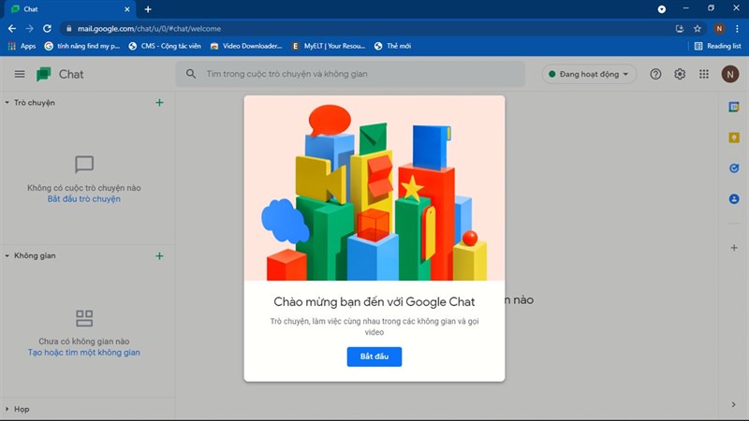
Task: Open Keep in the side panel
Action: coord(734,138)
